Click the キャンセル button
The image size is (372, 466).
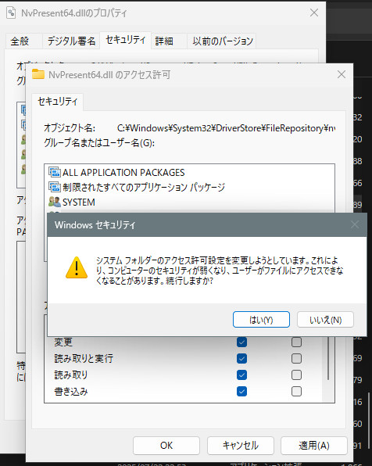pyautogui.click(x=241, y=446)
